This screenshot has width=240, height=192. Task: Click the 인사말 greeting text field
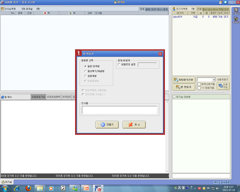[120, 110]
